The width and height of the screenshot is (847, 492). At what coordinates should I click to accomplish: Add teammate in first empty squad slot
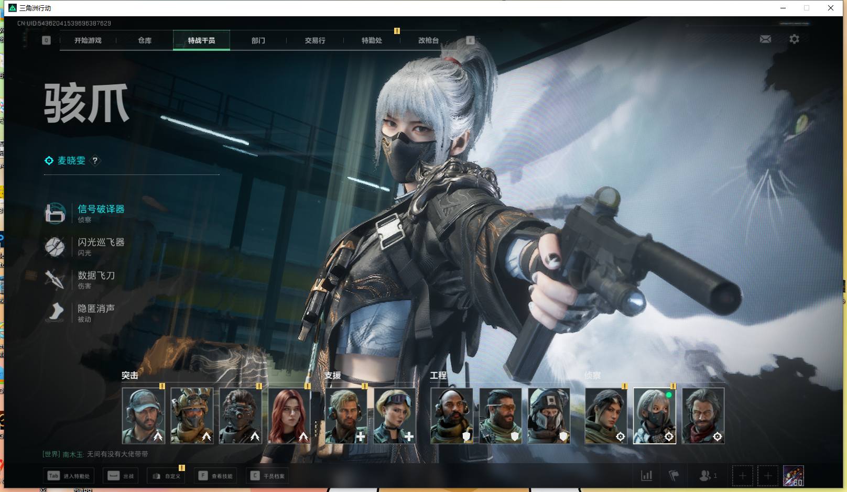[x=742, y=476]
